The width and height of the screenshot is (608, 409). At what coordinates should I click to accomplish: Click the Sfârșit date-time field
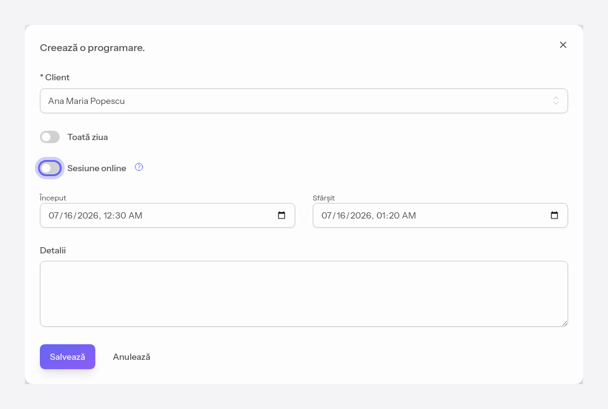[440, 215]
